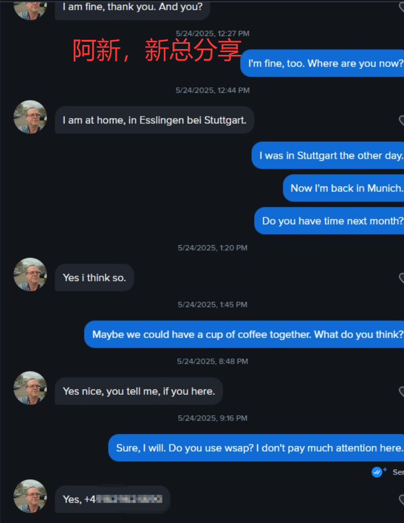
Task: Tap heart next to "Yes nice" message
Action: [x=401, y=391]
